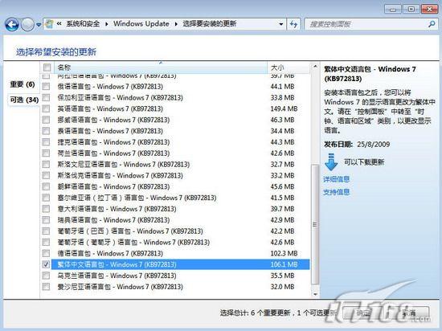Viewport: 442px width, 331px height.
Task: Open recent pages dropdown next to Forward
Action: [x=39, y=25]
